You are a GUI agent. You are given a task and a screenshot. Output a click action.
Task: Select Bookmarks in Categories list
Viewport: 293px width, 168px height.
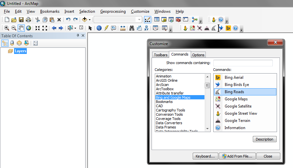[x=164, y=102]
